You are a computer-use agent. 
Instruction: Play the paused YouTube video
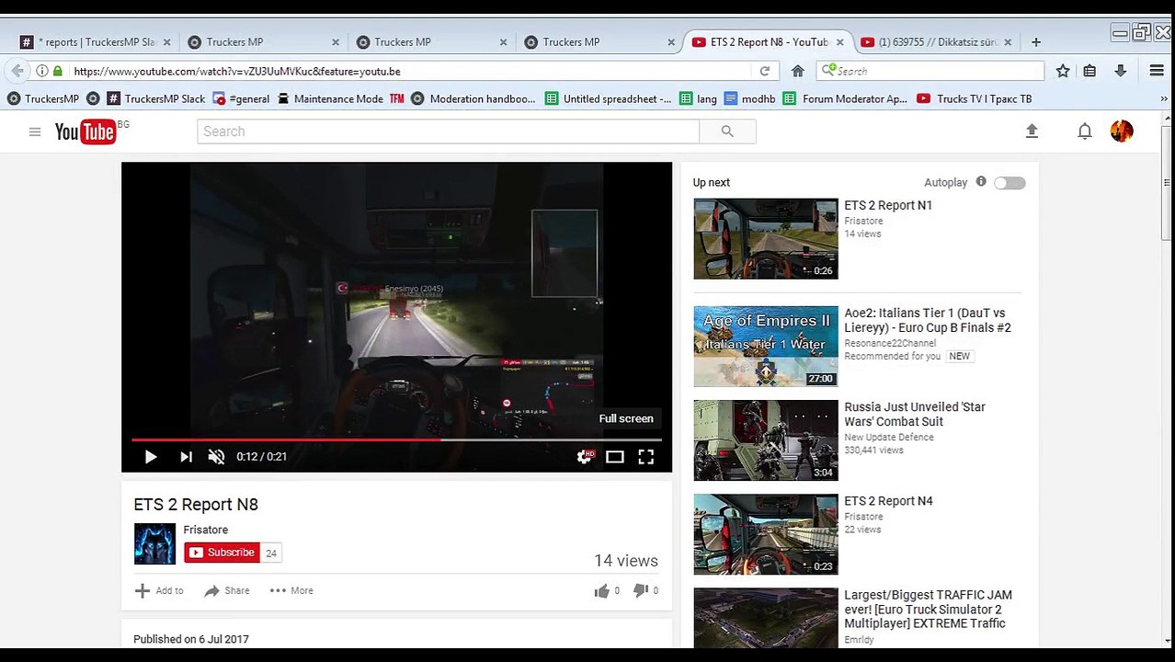point(151,457)
